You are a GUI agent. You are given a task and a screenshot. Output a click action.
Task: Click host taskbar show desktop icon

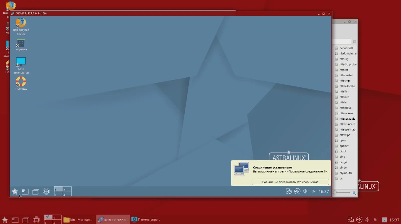click(x=15, y=220)
